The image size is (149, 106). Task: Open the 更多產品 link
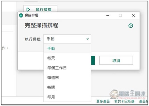pyautogui.click(x=103, y=101)
